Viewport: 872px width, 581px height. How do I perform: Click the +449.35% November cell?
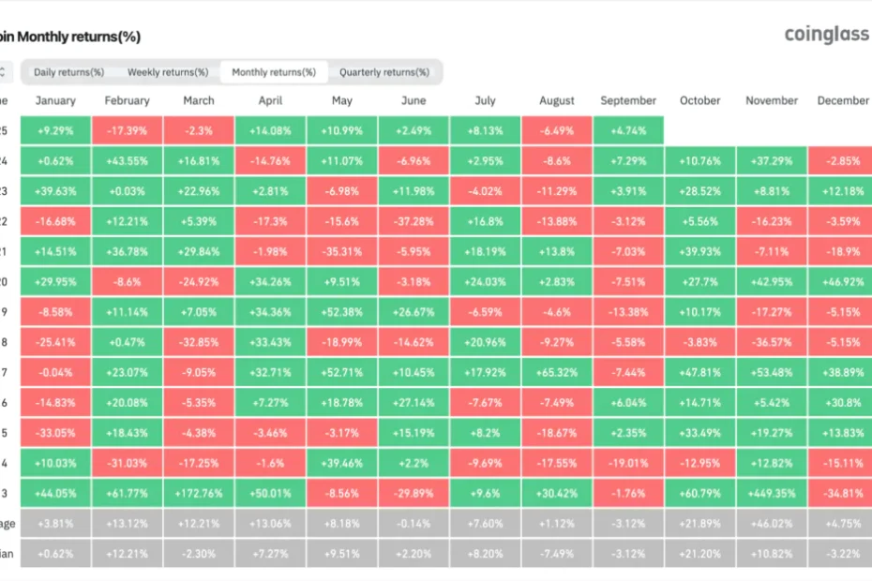tap(772, 492)
